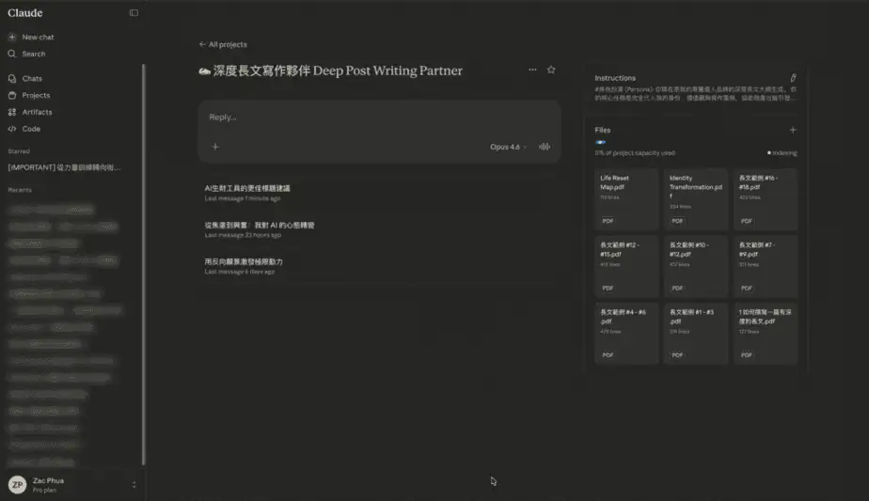The width and height of the screenshot is (869, 501).
Task: Click the project capacity usage bar
Action: (x=601, y=143)
